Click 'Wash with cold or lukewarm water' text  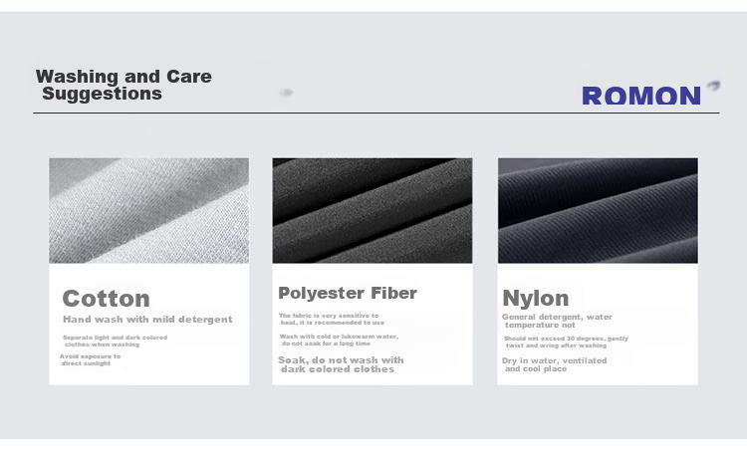(x=339, y=340)
